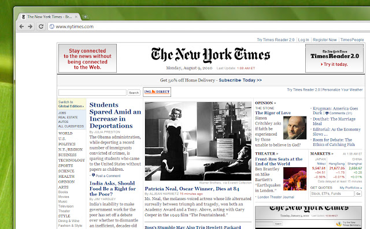This screenshot has width=370, height=229.
Task: Open Krugman: America Goes Dark
Action: click(335, 111)
